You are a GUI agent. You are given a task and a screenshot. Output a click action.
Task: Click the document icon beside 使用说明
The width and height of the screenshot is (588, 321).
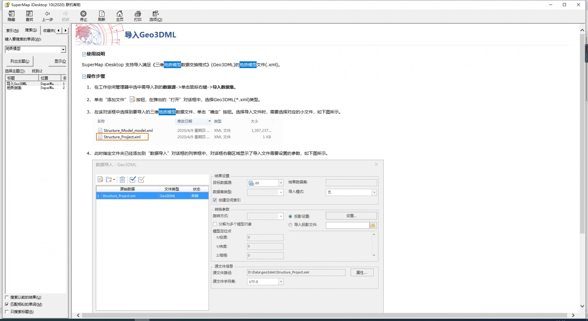pos(84,54)
